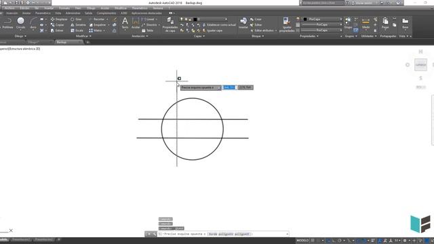The image size is (434, 244).
Task: Select the Texto annotation tool
Action: point(125,22)
